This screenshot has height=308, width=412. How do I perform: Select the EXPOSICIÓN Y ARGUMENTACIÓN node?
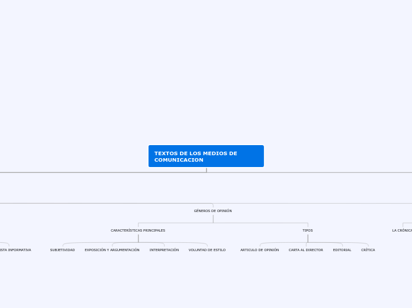point(112,250)
